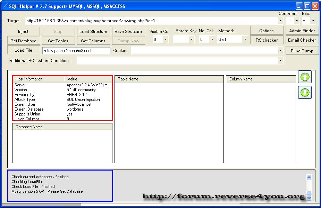This screenshot has width=321, height=208.
Task: Click the 5.1.40-community value
Action: [81, 90]
